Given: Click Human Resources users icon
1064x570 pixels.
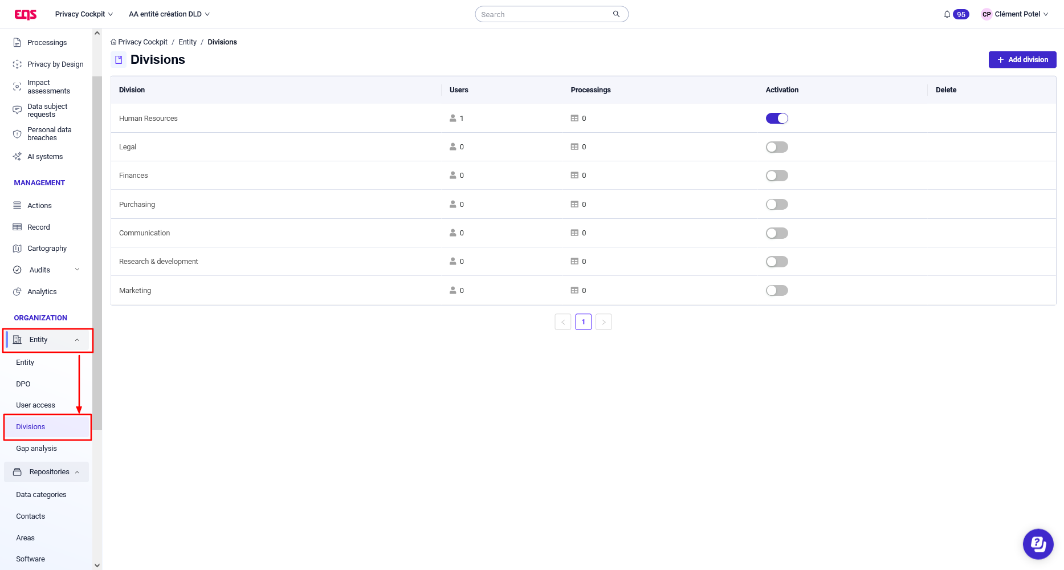Looking at the screenshot, I should (453, 119).
